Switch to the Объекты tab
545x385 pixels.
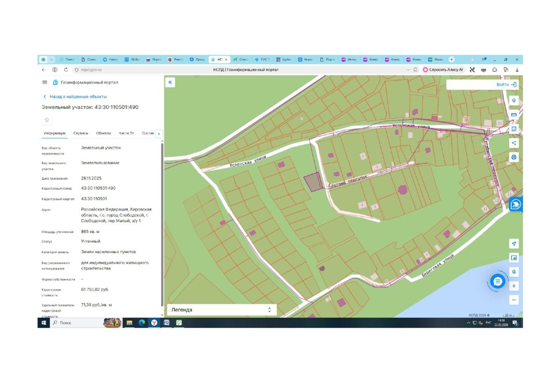pyautogui.click(x=103, y=133)
